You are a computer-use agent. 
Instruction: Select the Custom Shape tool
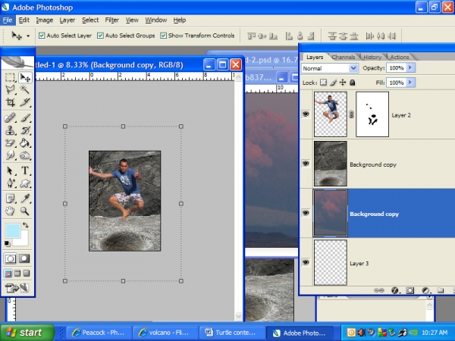coord(25,183)
